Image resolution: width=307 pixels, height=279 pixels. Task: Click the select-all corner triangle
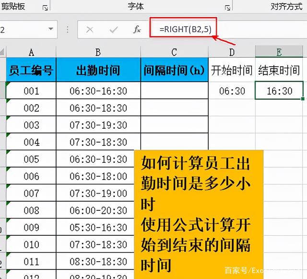(3, 52)
